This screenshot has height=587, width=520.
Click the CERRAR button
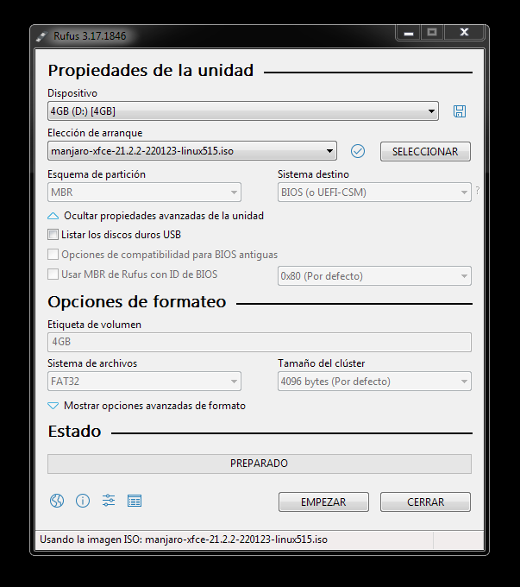point(425,502)
